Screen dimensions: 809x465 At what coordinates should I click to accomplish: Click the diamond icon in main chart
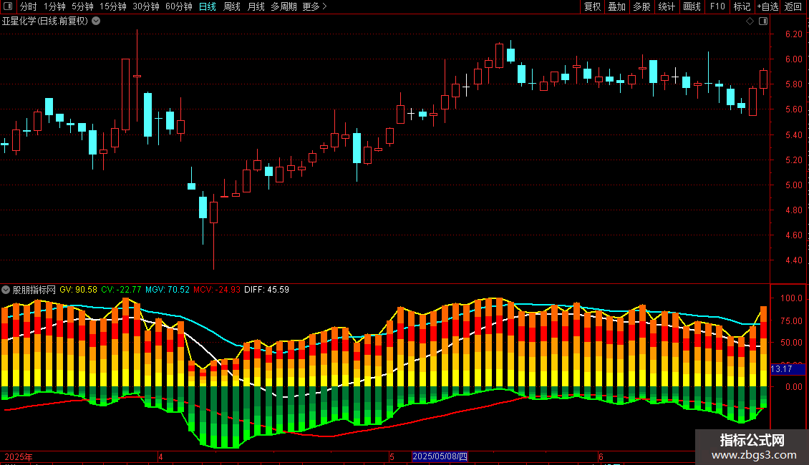click(x=750, y=21)
